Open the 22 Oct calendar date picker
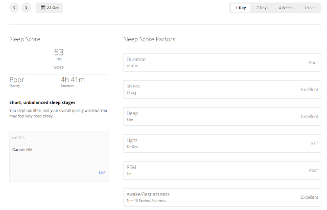The height and width of the screenshot is (210, 327). (49, 8)
